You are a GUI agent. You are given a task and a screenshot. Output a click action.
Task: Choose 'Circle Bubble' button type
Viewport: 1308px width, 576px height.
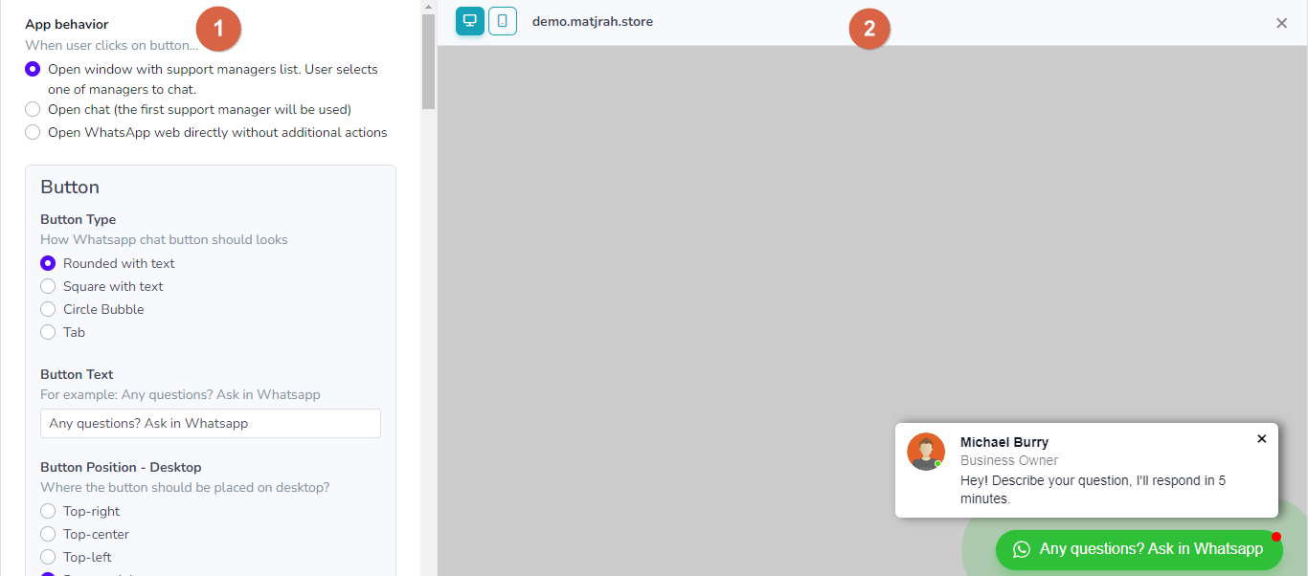(48, 309)
